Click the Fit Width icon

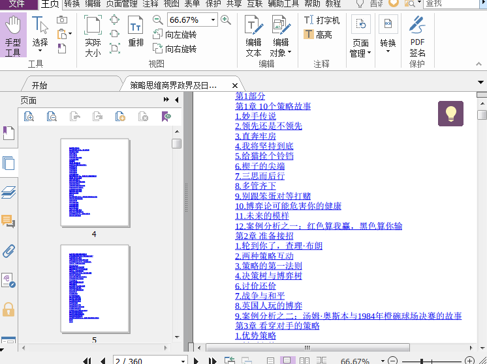point(115,34)
